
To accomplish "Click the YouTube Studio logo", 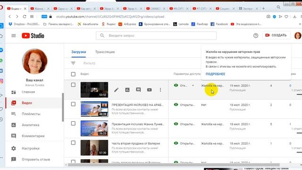I will pos(33,36).
